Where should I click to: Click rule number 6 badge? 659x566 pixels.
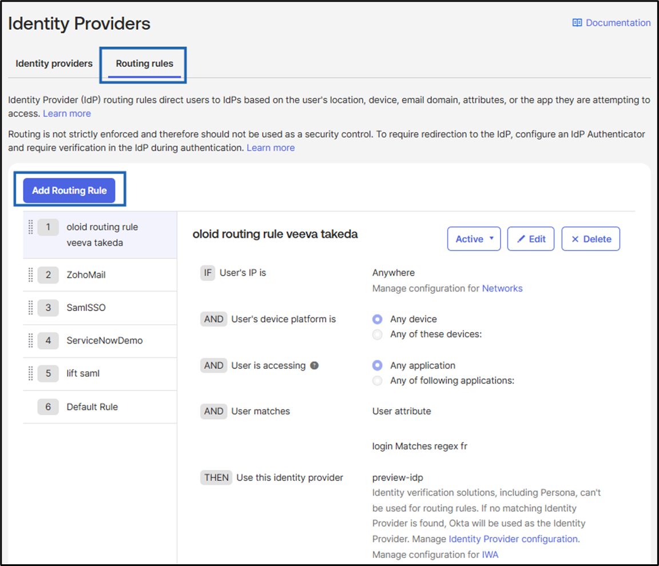pos(48,406)
